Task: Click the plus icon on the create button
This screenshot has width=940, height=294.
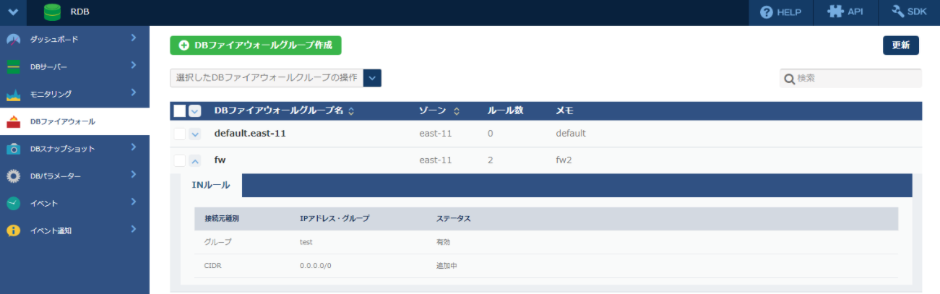Action: pyautogui.click(x=184, y=45)
